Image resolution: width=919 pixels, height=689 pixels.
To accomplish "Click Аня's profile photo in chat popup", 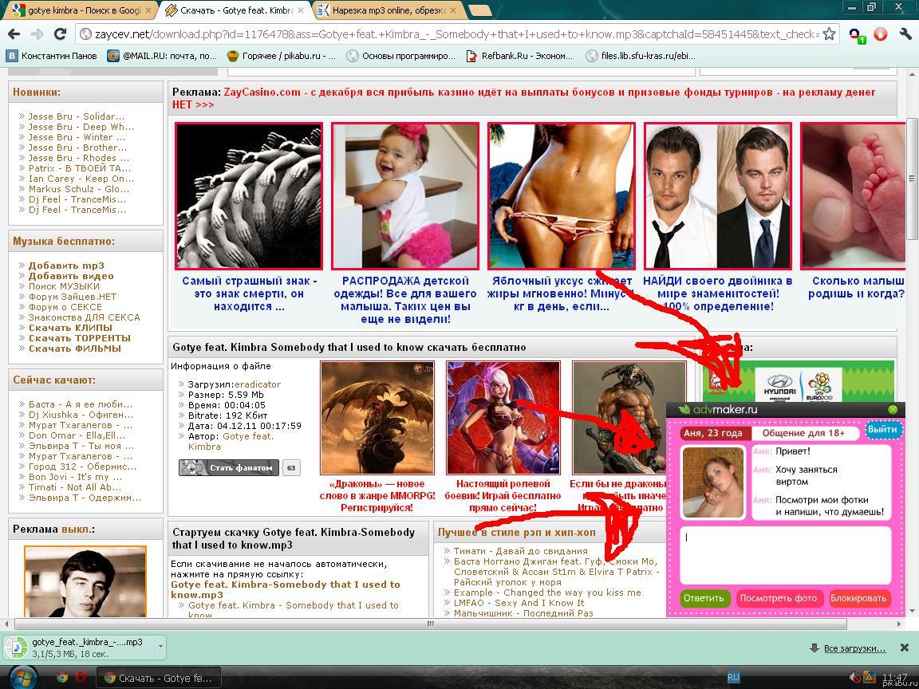I will point(713,482).
